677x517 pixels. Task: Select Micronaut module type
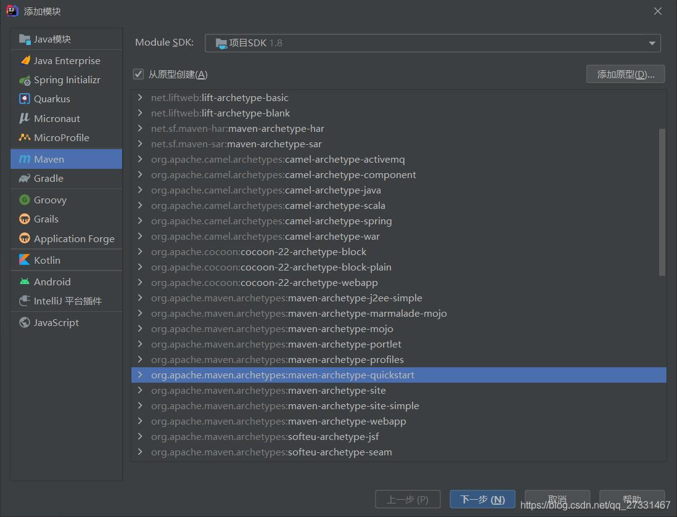tap(67, 118)
